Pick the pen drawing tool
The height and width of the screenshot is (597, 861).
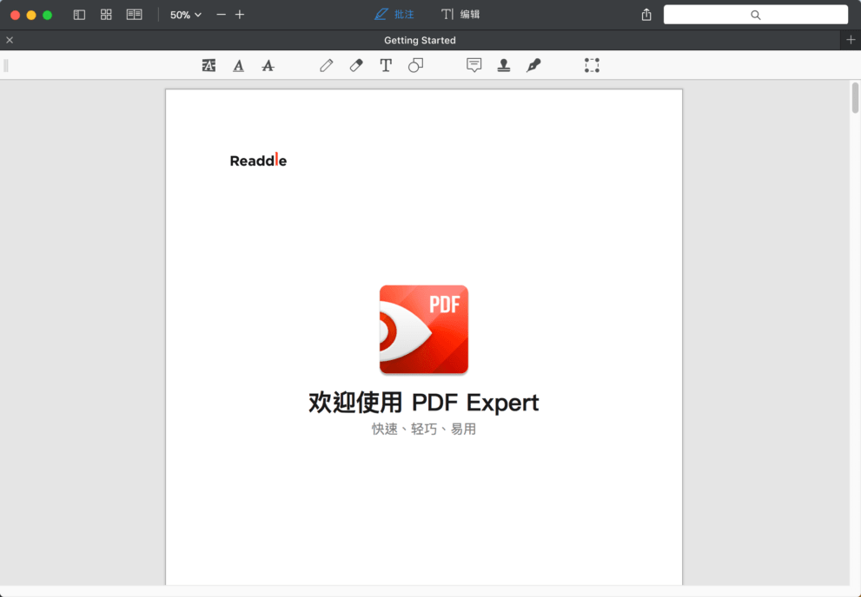(x=327, y=65)
